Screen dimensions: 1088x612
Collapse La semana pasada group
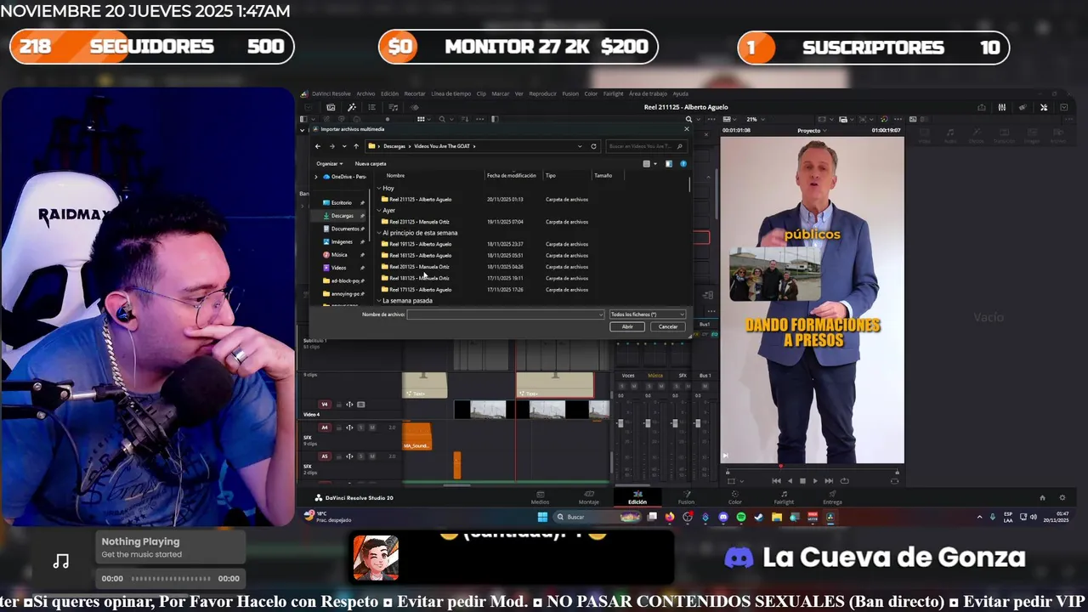coord(379,301)
